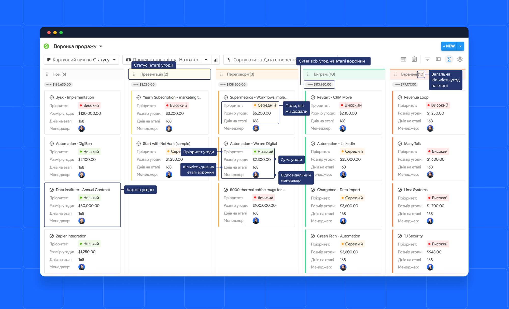The height and width of the screenshot is (309, 509).
Task: Toggle checkmark on Zapier integration card
Action: 51,236
